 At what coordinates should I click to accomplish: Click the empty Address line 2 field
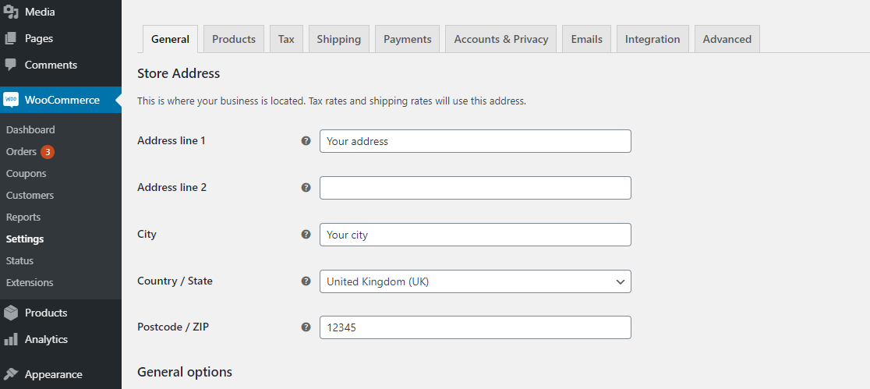click(x=476, y=188)
